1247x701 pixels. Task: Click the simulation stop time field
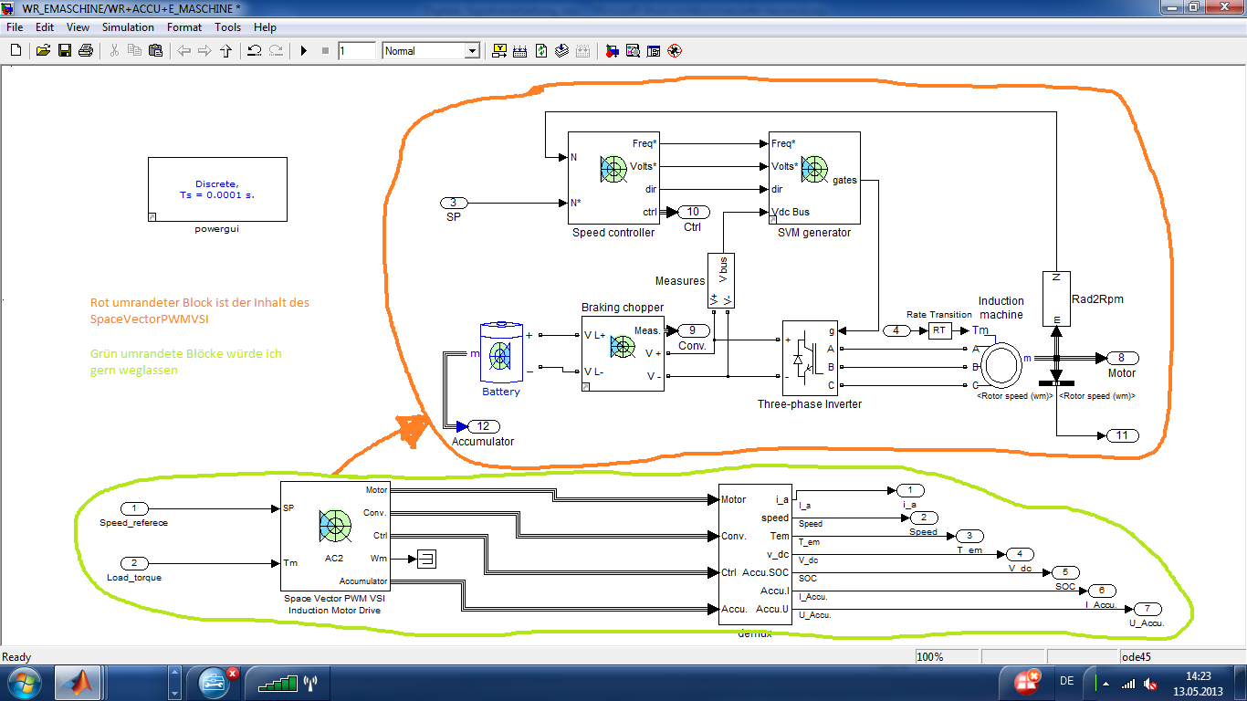[356, 51]
